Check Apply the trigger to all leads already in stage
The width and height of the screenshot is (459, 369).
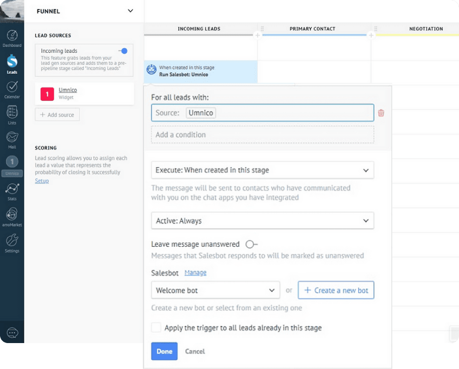[x=157, y=328]
